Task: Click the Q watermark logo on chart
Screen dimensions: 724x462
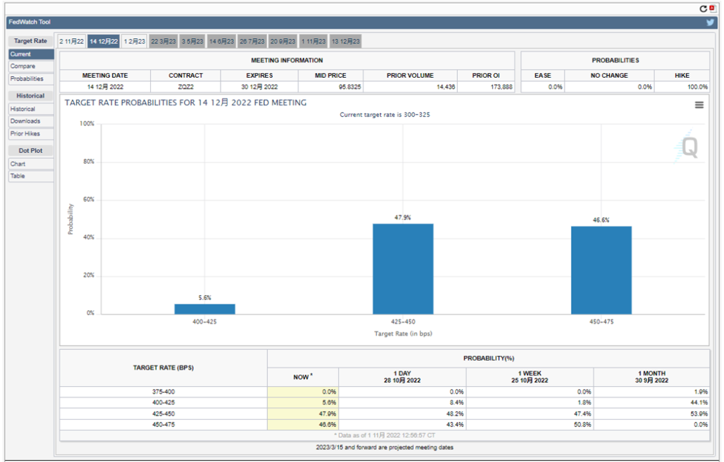Action: click(x=688, y=148)
